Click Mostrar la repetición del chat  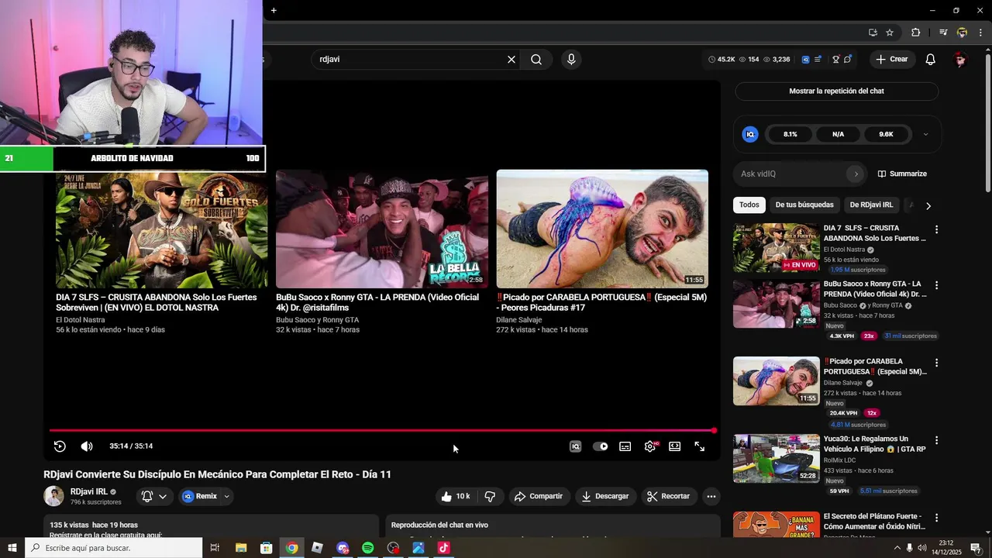(836, 91)
